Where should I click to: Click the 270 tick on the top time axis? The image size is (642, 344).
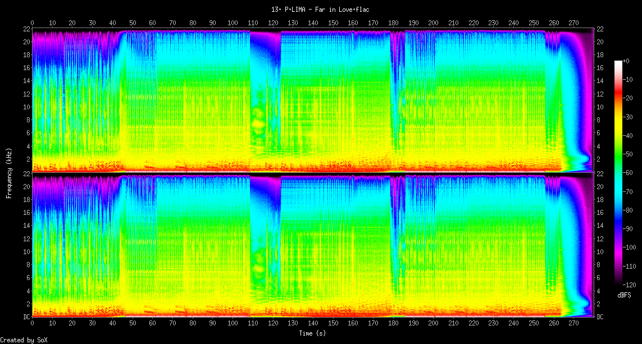point(574,23)
